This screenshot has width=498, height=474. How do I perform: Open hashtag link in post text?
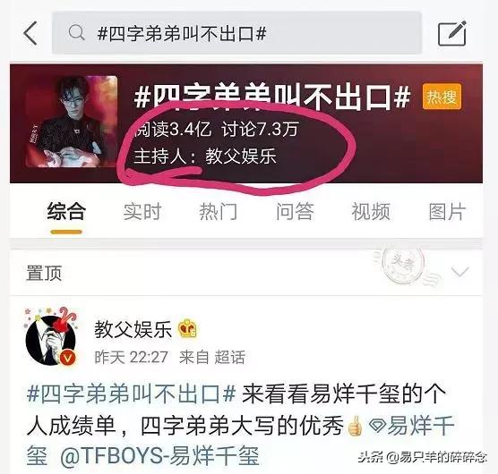[131, 394]
